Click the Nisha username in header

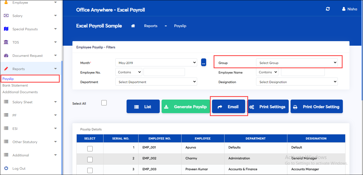(352, 9)
